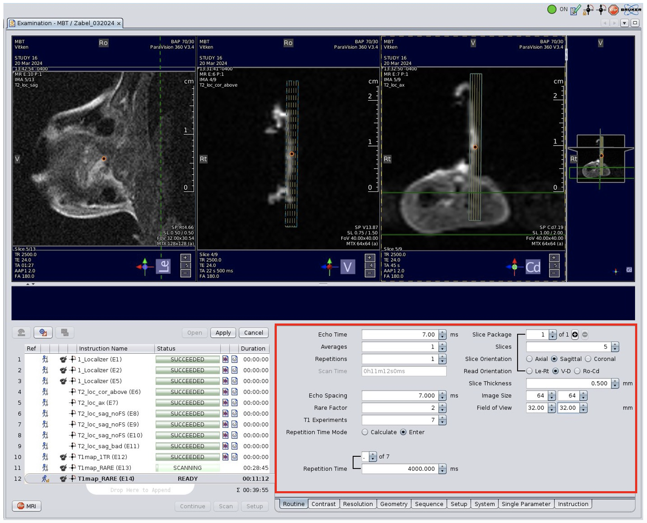The height and width of the screenshot is (523, 647).
Task: Switch to the Contrast tab
Action: click(323, 504)
